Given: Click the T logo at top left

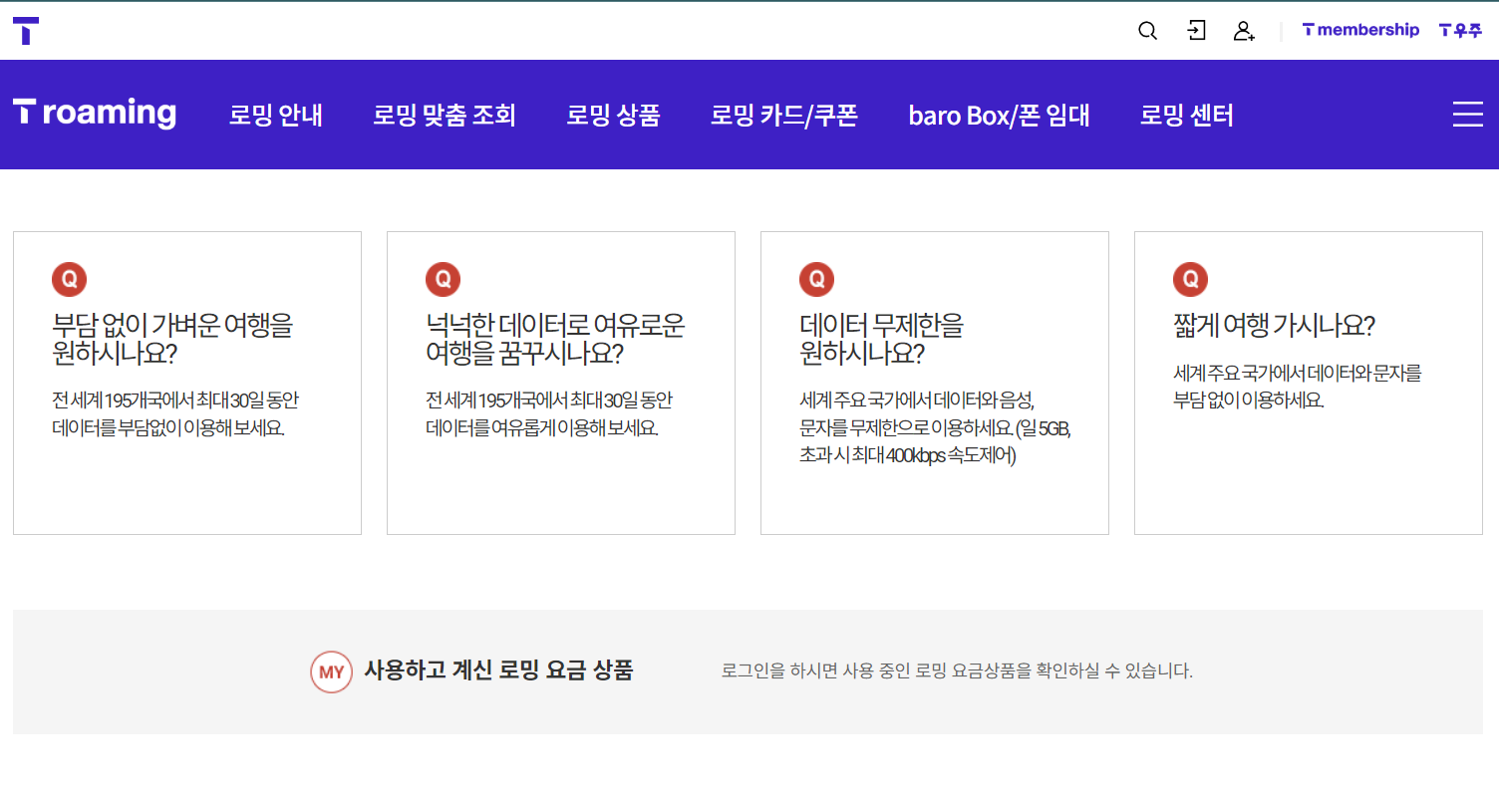Looking at the screenshot, I should 26,30.
